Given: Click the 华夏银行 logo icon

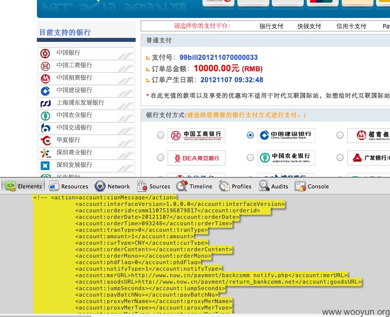Looking at the screenshot, I should click(x=45, y=141).
